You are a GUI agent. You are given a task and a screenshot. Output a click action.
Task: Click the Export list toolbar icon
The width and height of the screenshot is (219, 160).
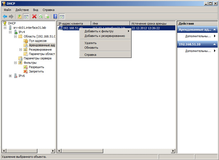[x=47, y=16]
